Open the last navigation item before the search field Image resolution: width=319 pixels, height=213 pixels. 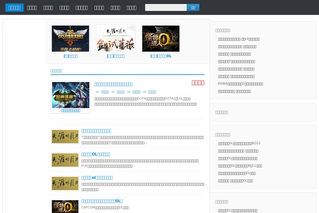132,8
